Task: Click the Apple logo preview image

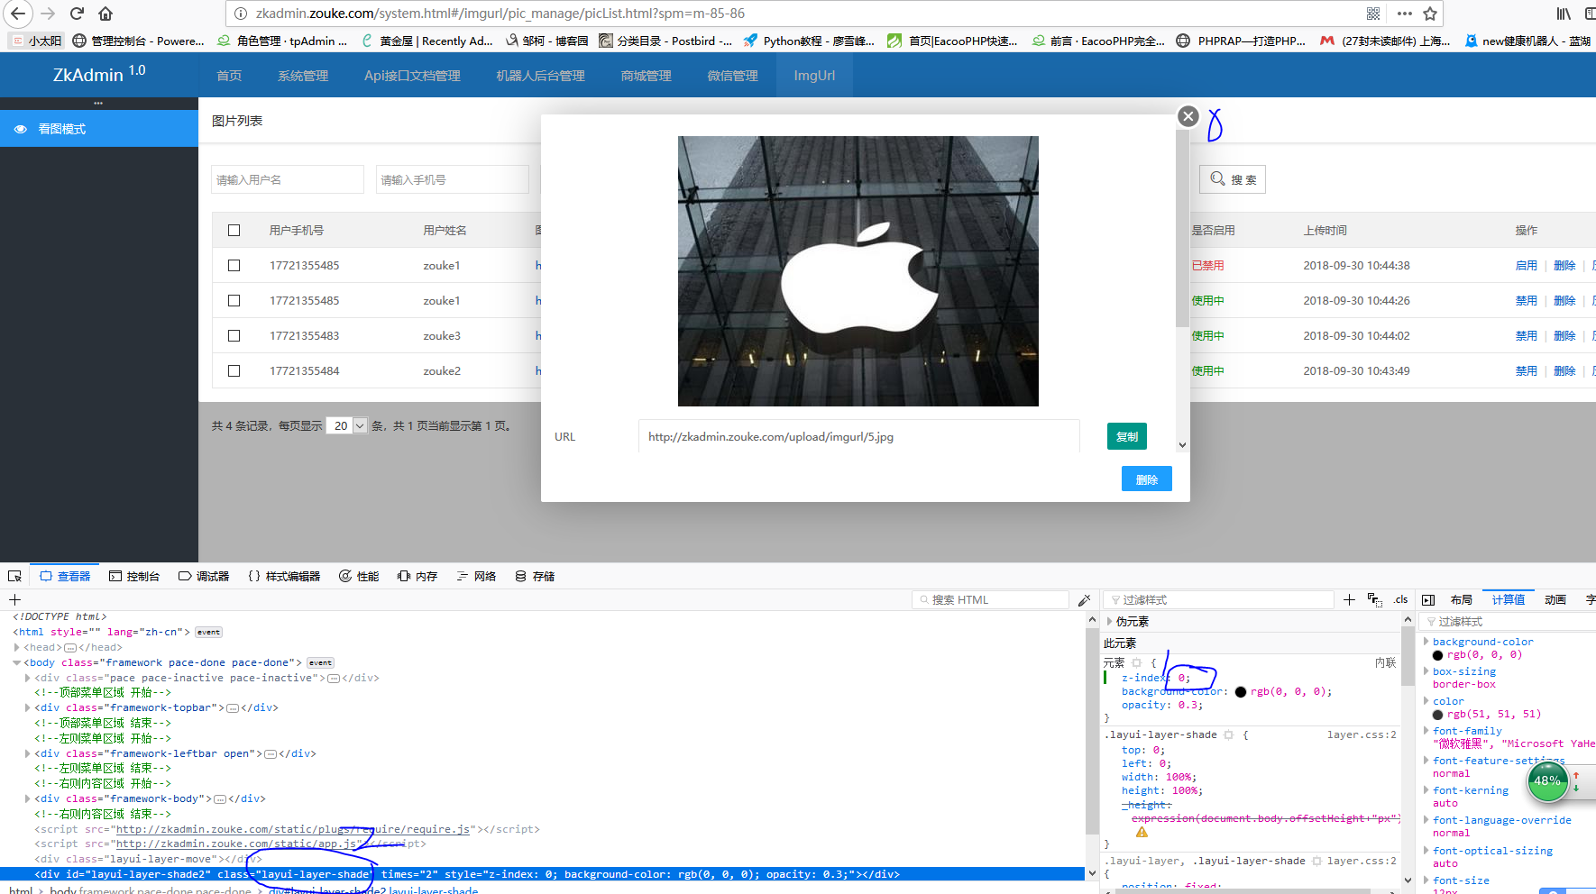Action: pos(858,271)
